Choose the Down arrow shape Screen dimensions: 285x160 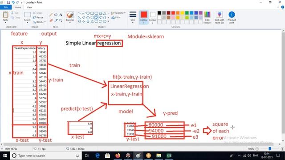click(79, 22)
